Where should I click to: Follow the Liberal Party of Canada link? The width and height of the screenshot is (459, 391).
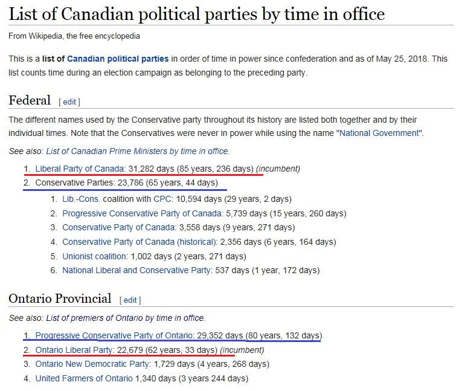79,169
